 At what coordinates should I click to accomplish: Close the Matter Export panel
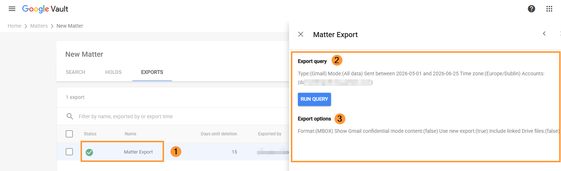click(301, 34)
